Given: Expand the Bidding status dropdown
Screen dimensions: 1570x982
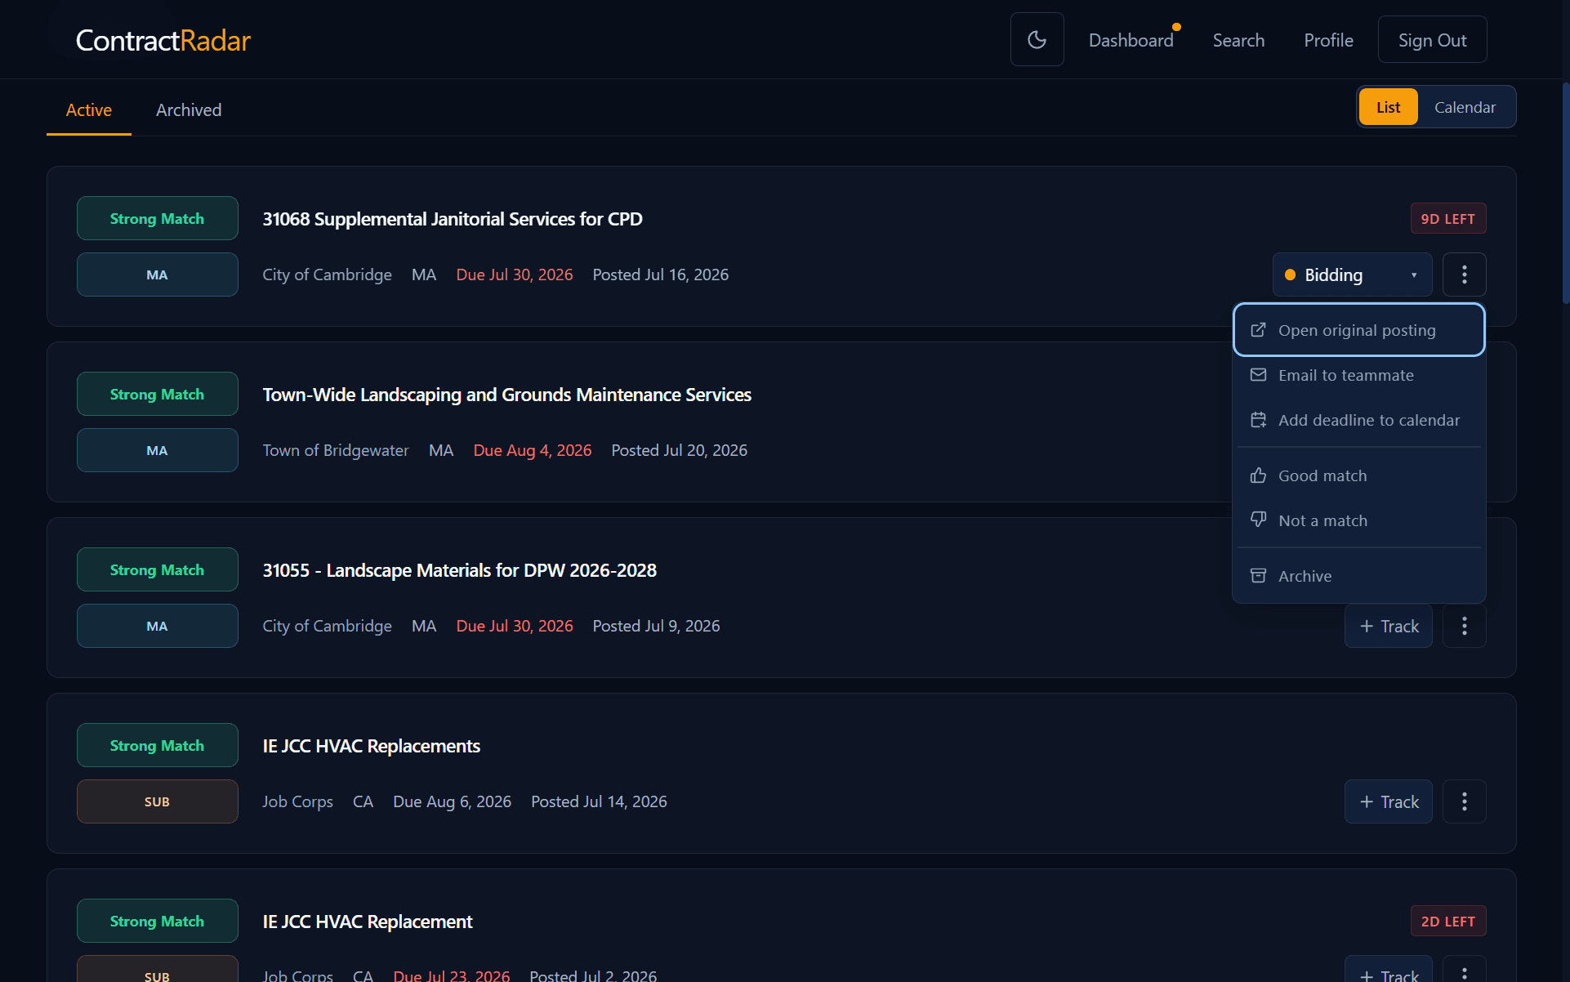Looking at the screenshot, I should pyautogui.click(x=1352, y=275).
